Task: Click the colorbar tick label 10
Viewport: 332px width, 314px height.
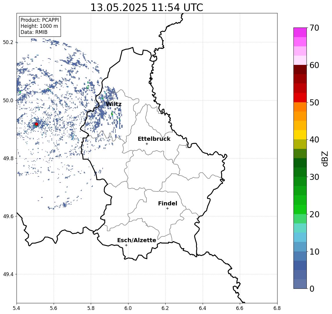Action: click(x=314, y=252)
